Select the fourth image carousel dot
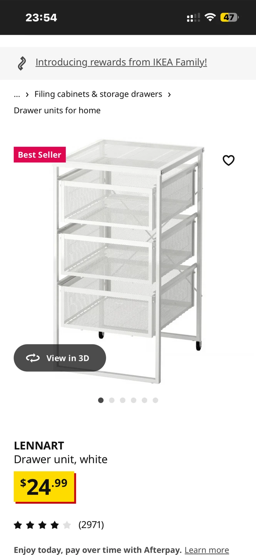 coord(134,400)
